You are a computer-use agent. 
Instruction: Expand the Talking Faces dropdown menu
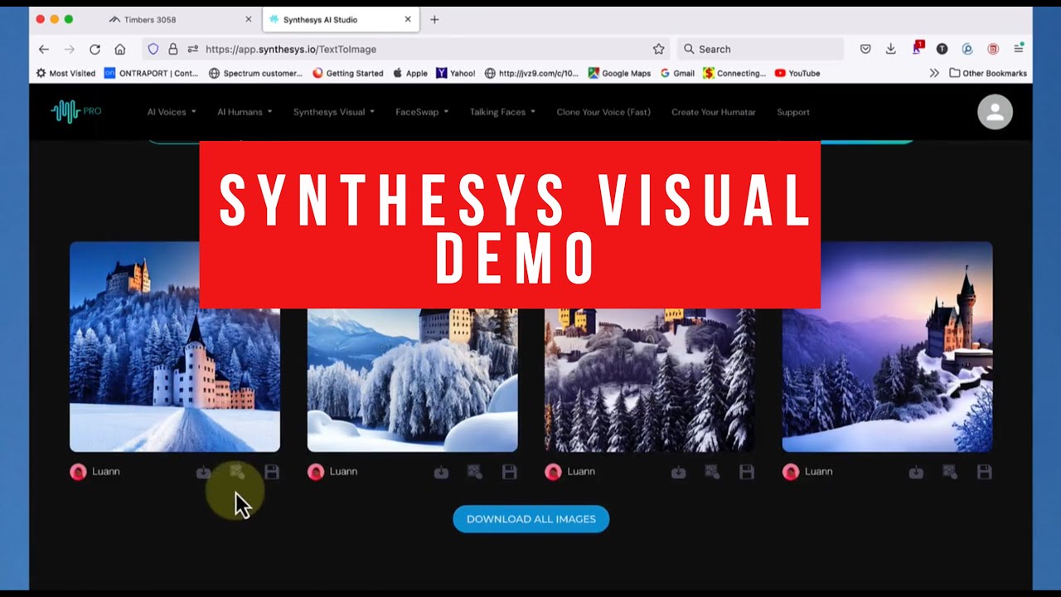click(x=502, y=112)
